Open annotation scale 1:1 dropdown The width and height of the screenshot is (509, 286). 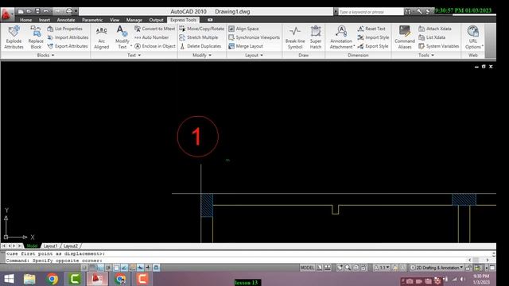pos(382,268)
